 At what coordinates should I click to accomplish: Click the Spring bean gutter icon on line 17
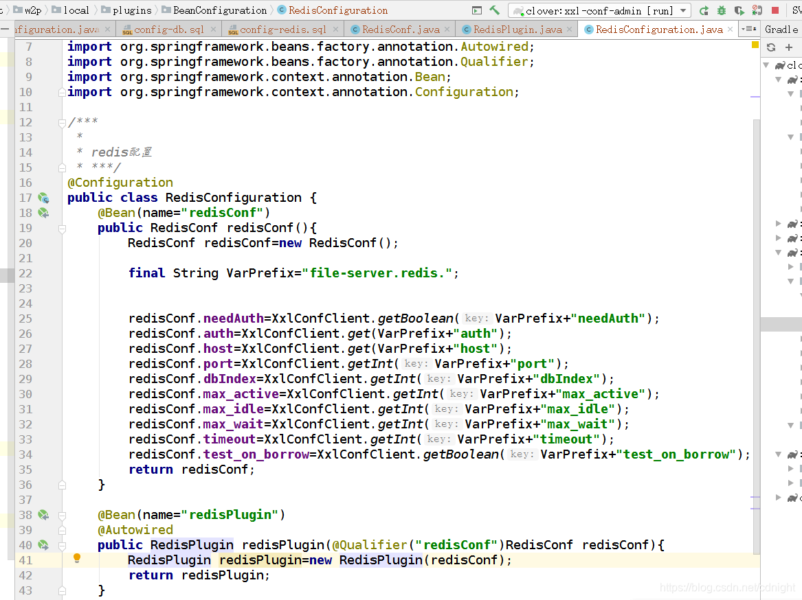(44, 198)
